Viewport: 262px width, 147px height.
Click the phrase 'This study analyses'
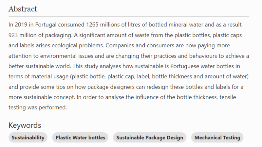pos(97,66)
